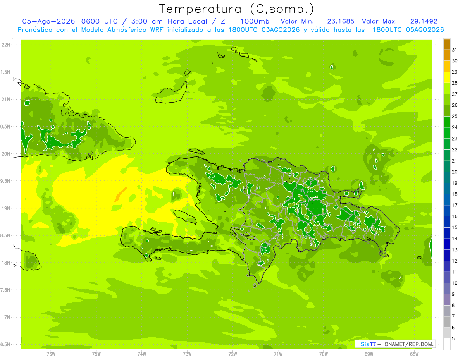The height and width of the screenshot is (359, 465).
Task: Click the legend scale number "11"
Action: click(455, 272)
